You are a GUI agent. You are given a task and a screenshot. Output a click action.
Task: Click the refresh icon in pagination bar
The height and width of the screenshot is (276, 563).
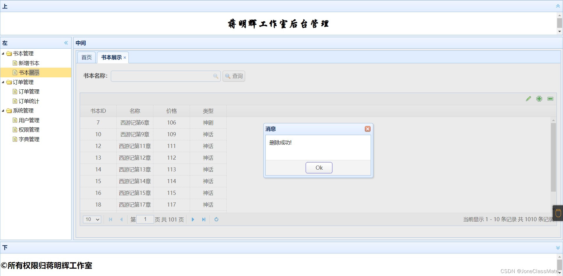point(216,219)
